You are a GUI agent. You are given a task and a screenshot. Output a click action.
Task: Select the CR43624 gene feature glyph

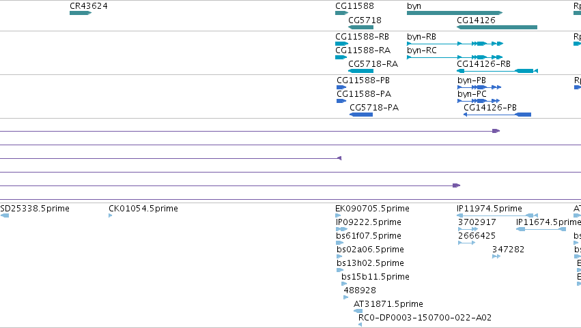click(81, 13)
